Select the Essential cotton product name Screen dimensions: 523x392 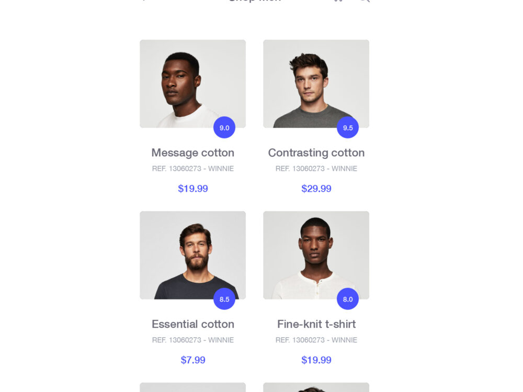coord(192,324)
